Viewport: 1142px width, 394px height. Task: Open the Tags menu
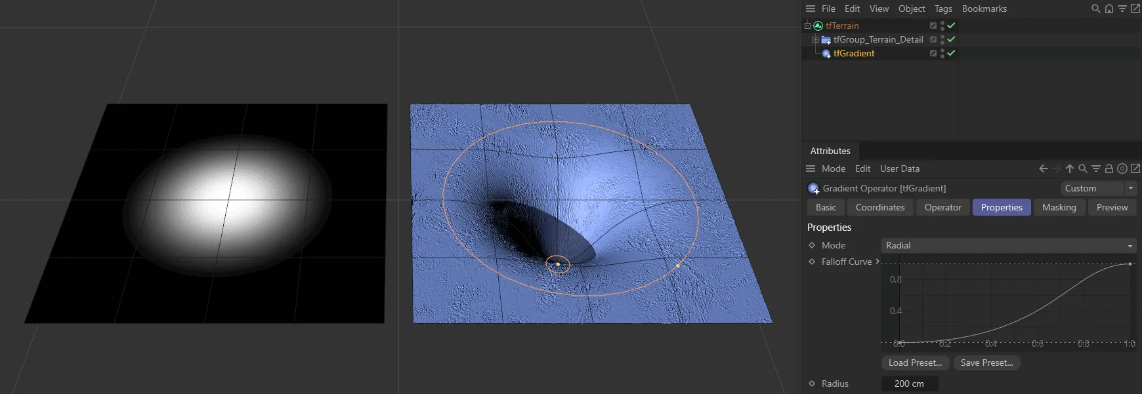click(943, 9)
